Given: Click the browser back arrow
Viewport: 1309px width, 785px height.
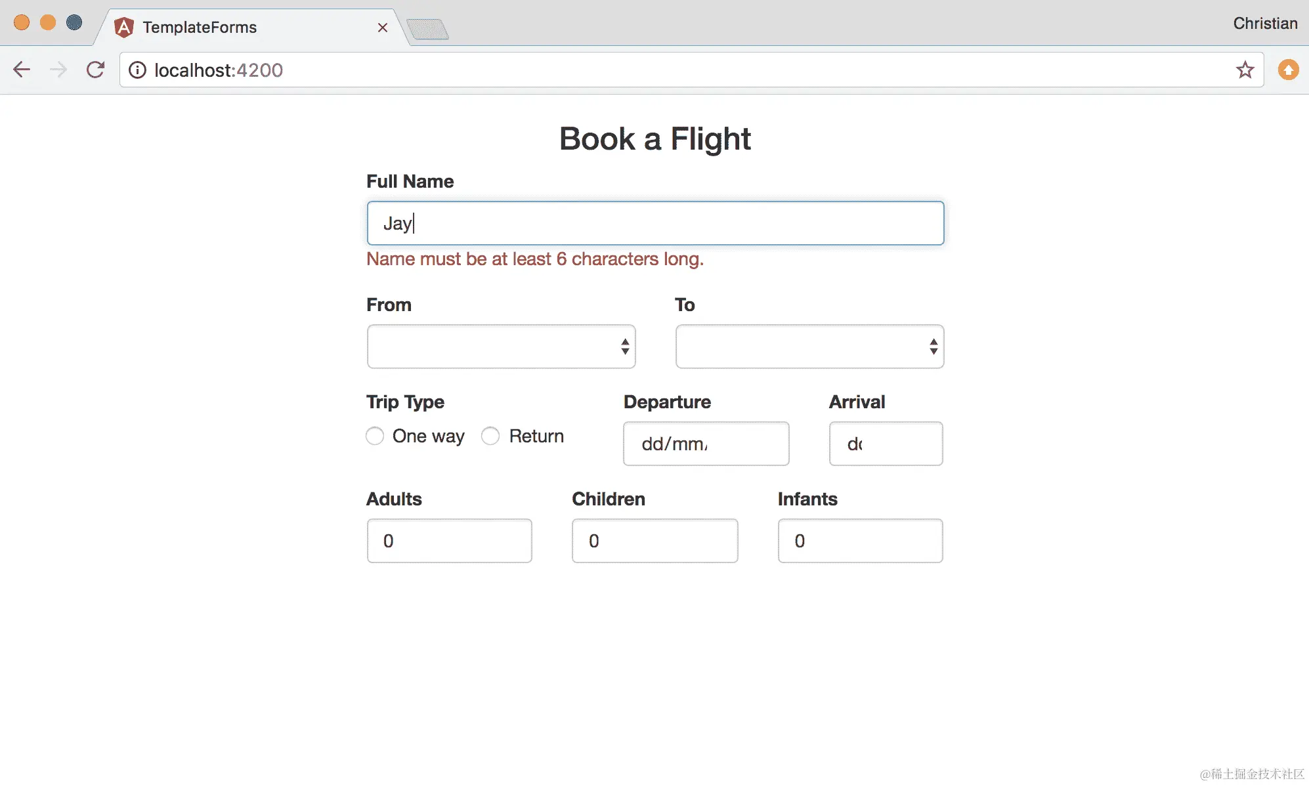Looking at the screenshot, I should [22, 70].
